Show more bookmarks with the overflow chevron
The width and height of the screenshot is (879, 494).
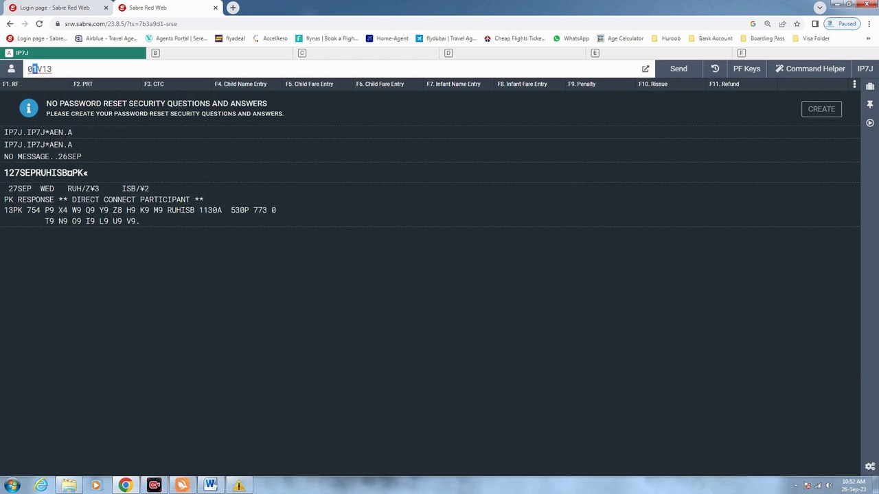(x=869, y=38)
